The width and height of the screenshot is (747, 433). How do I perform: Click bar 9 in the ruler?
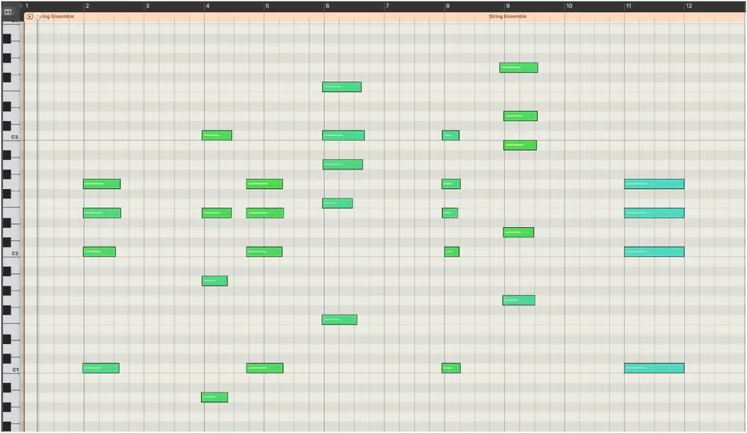click(x=507, y=6)
